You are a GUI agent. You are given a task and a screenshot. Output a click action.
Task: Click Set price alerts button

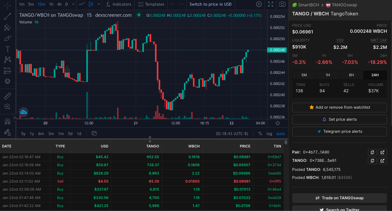(x=339, y=119)
